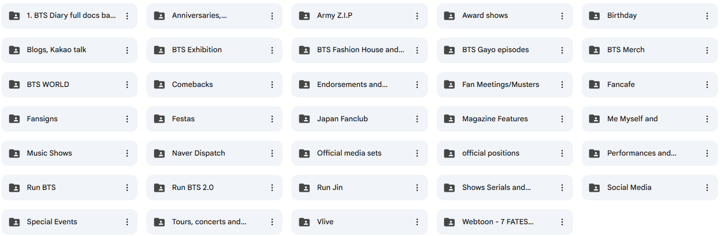Open three-dot menu for Magazine Features
Image resolution: width=725 pixels, height=236 pixels.
pyautogui.click(x=562, y=119)
